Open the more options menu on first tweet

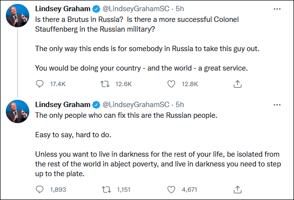277,10
